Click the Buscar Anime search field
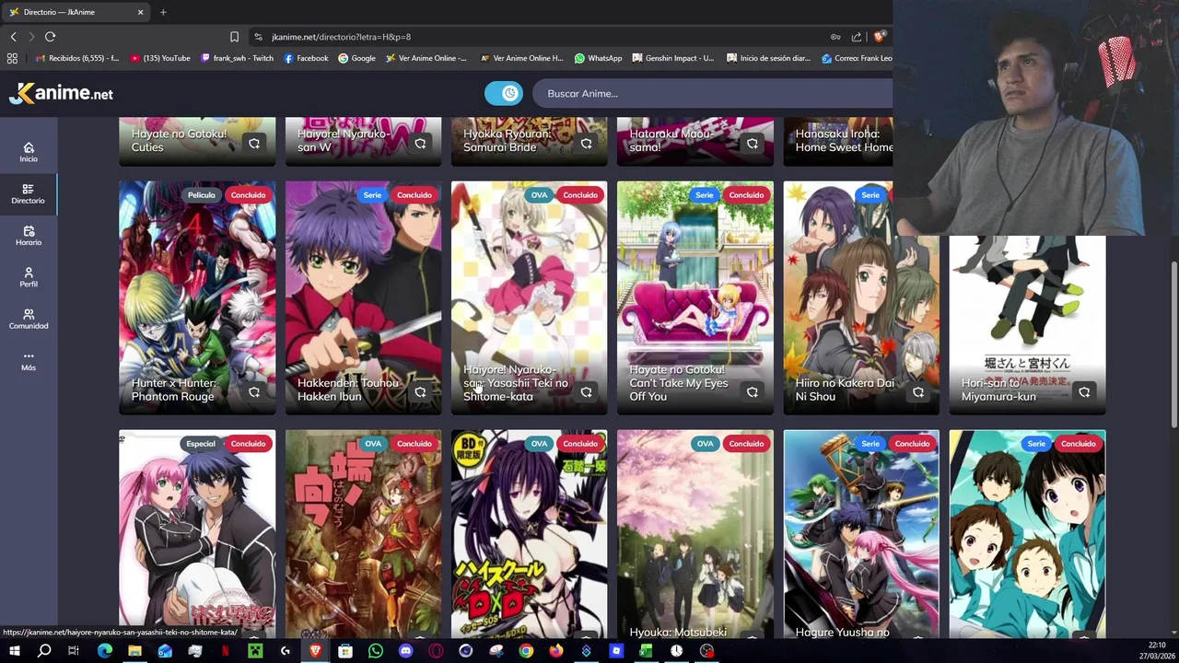Viewport: 1179px width, 663px height. (x=714, y=93)
